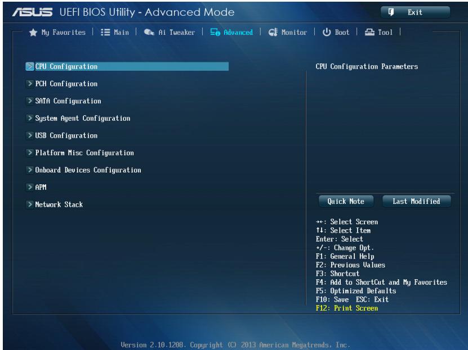Click the Enter: Select hint
This screenshot has width=468, height=350.
pos(340,239)
